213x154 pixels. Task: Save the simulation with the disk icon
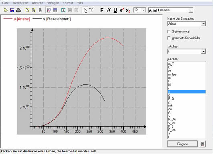tap(12, 10)
